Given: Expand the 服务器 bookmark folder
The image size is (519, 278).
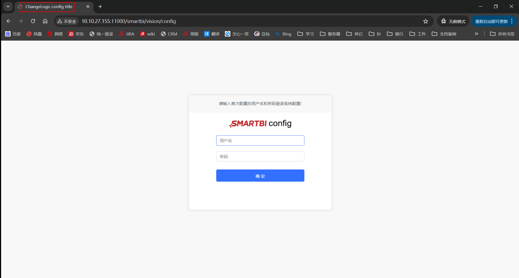Looking at the screenshot, I should [330, 34].
